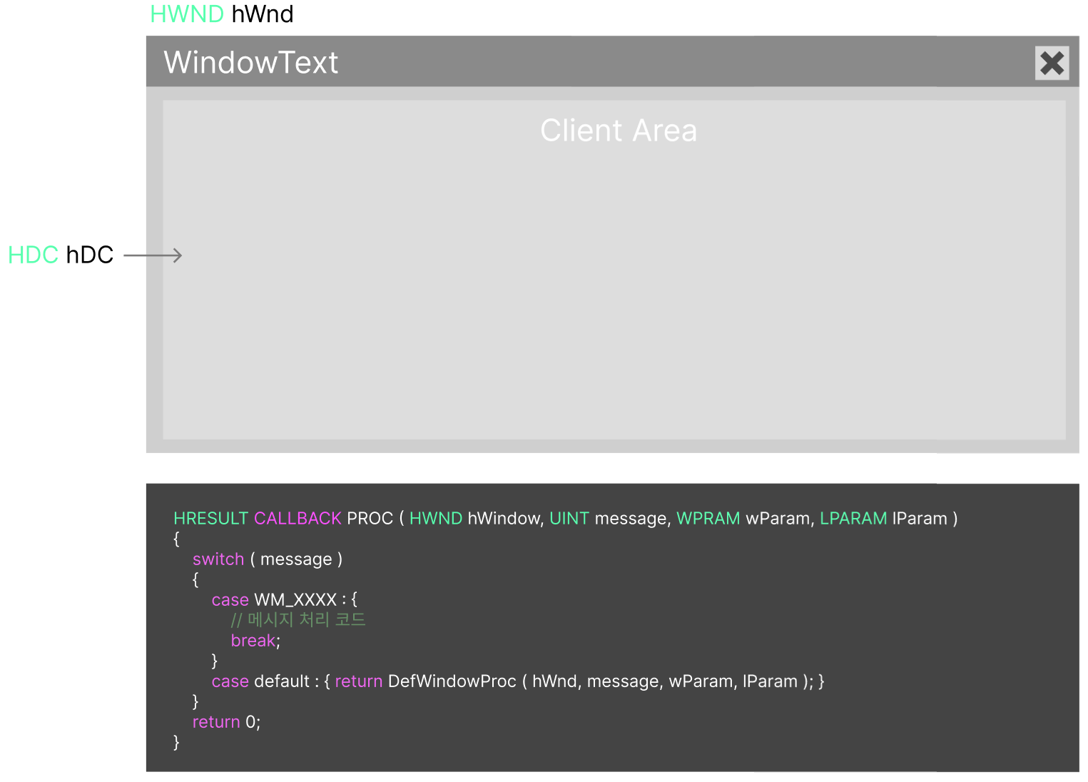
Task: Click the UINT type in the signature
Action: [x=569, y=518]
